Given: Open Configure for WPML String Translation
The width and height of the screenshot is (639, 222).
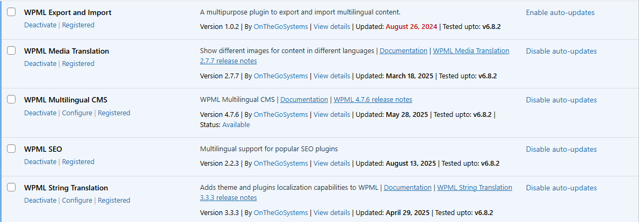Looking at the screenshot, I should click(x=77, y=200).
